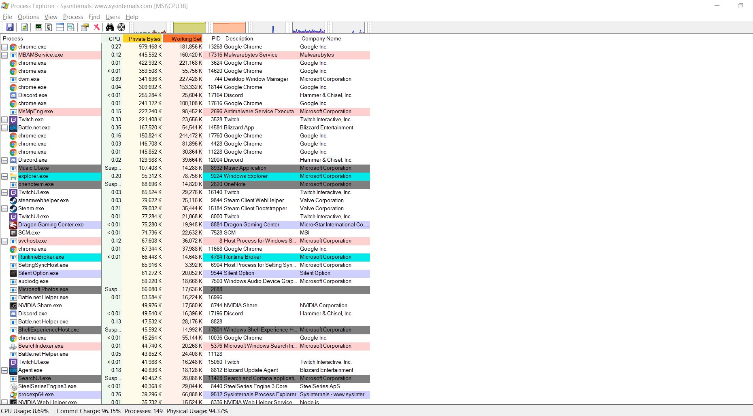Sort by the PID column header
753x416 pixels.
click(214, 39)
